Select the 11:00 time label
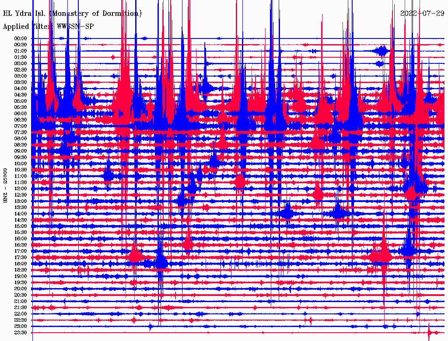The height and width of the screenshot is (341, 448). [20, 176]
